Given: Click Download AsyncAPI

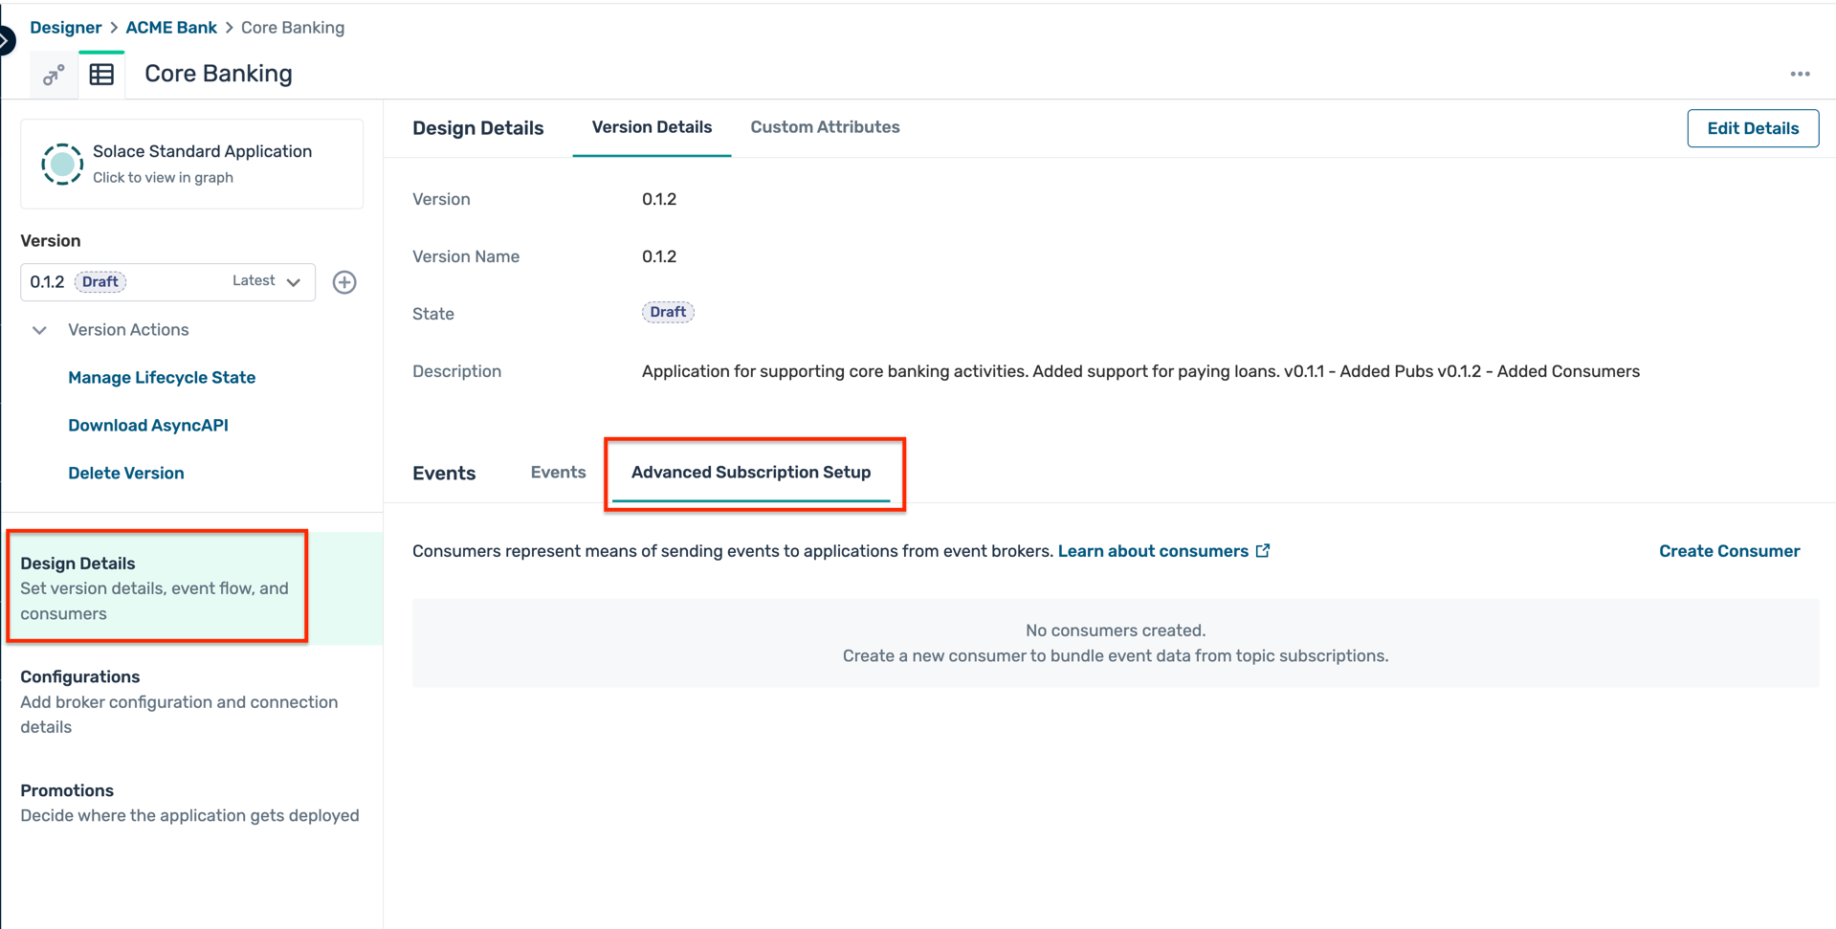Looking at the screenshot, I should [x=147, y=425].
